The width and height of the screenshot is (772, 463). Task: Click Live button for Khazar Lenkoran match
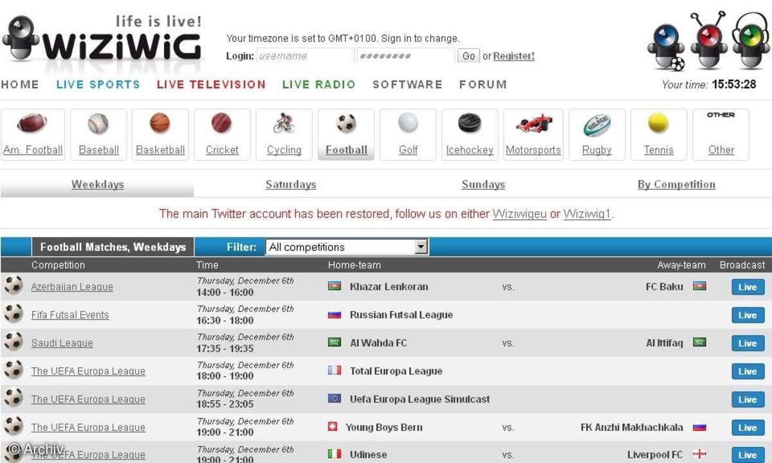click(x=748, y=287)
